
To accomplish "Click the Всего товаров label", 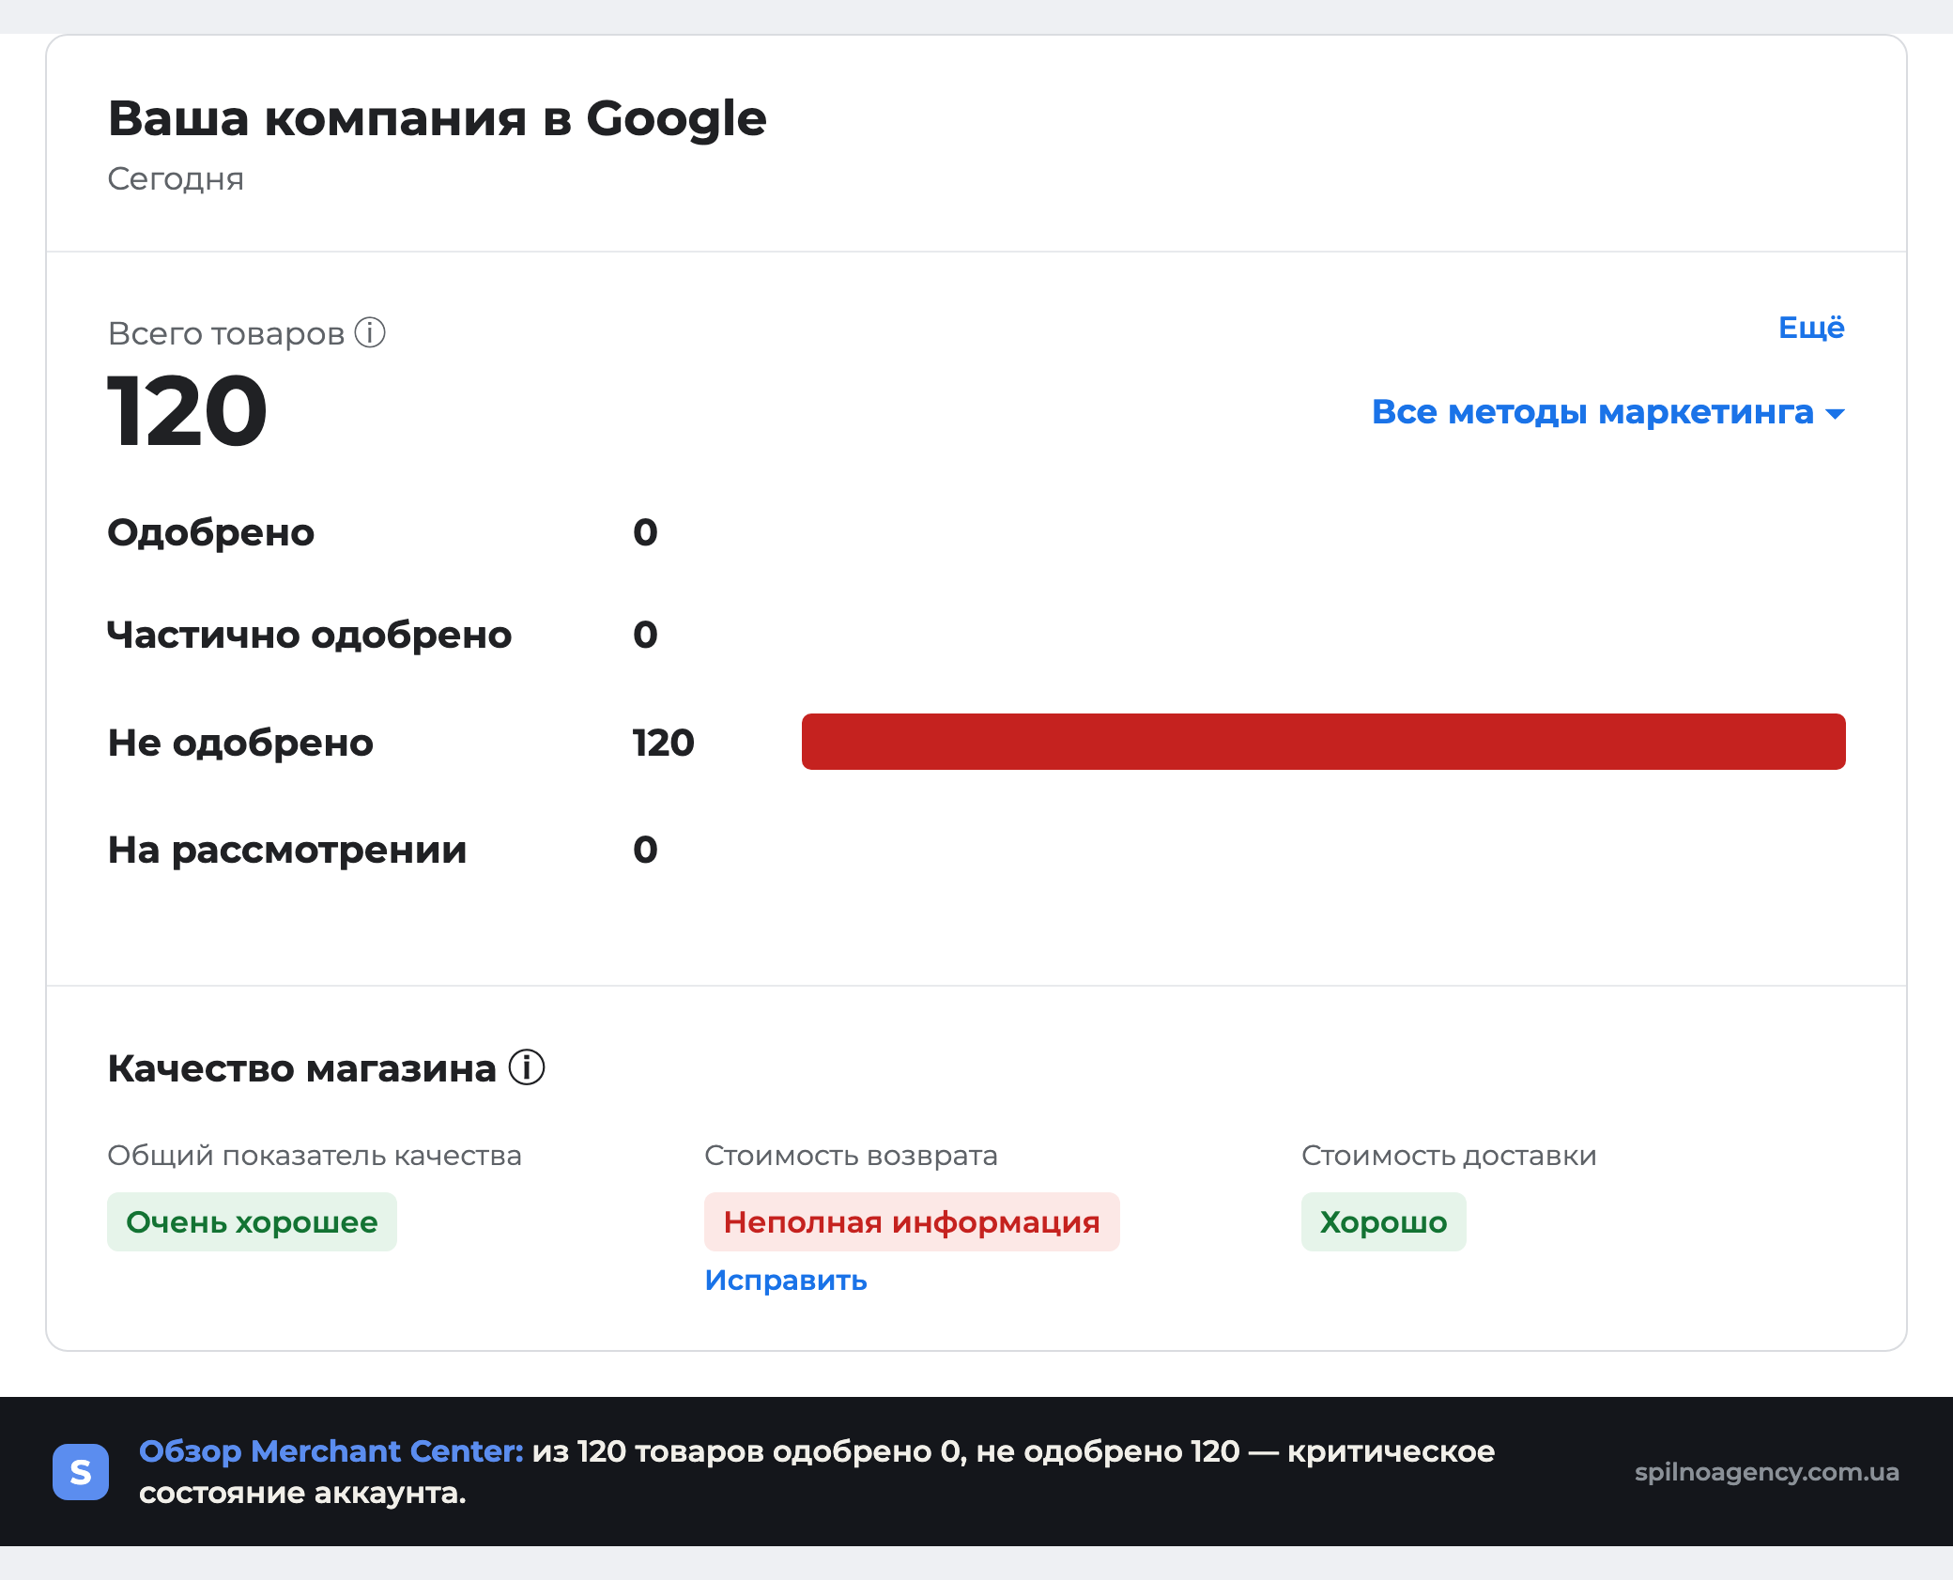I will click(226, 333).
